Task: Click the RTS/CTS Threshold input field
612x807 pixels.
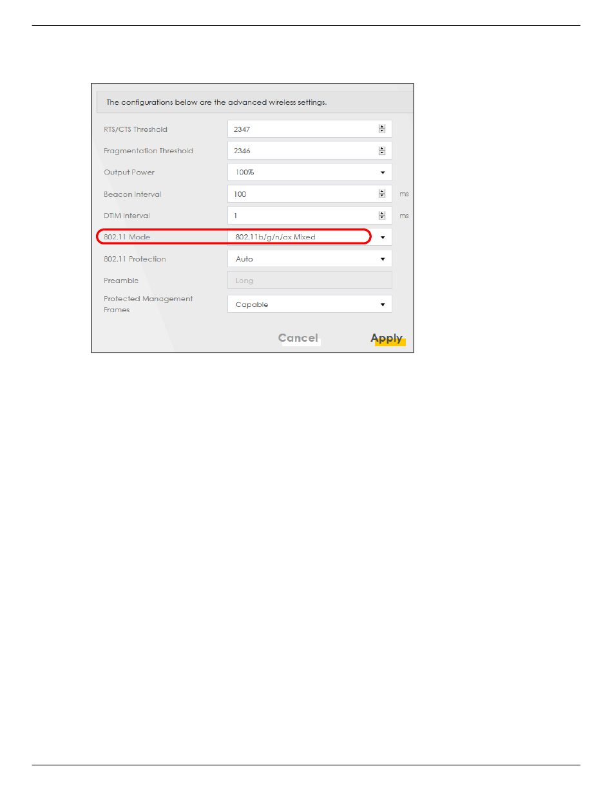Action: [309, 129]
